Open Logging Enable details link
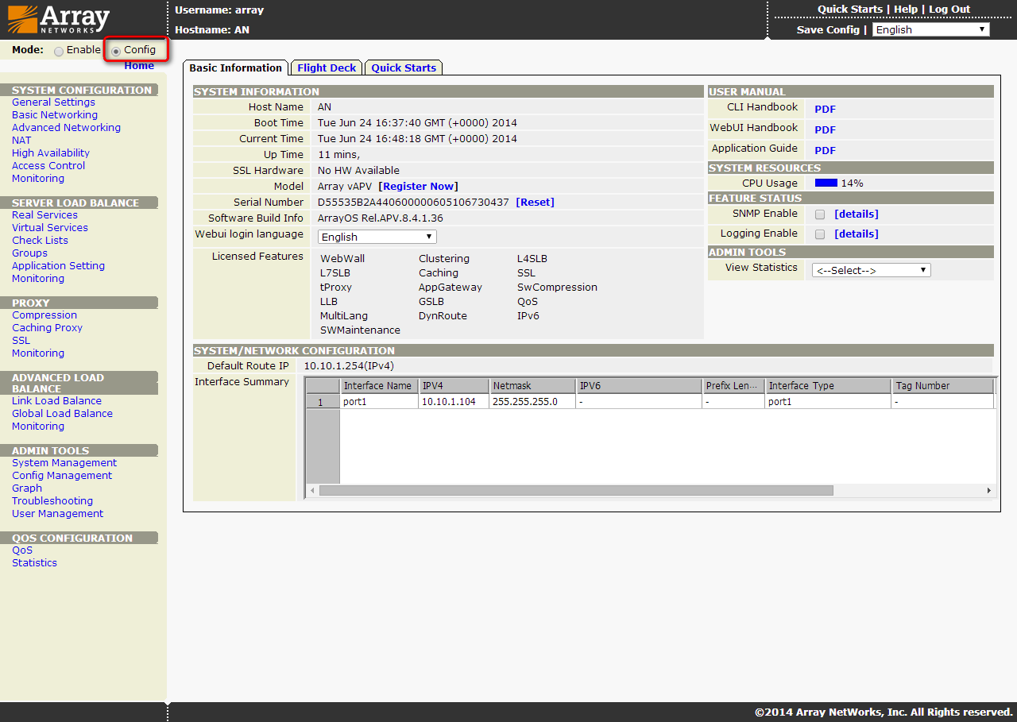1017x722 pixels. 857,234
